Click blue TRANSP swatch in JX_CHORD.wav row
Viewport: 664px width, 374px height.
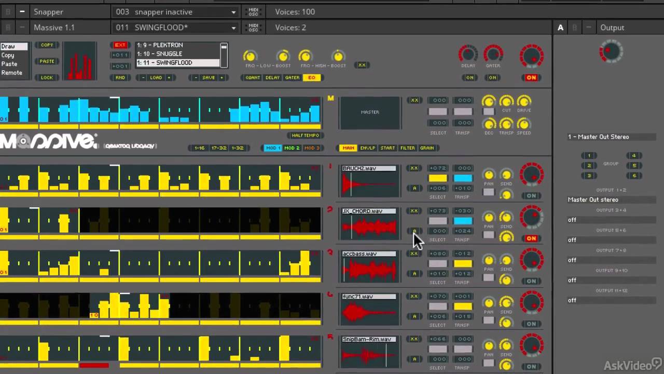click(x=463, y=221)
